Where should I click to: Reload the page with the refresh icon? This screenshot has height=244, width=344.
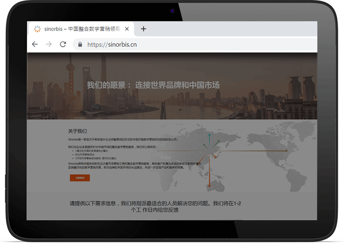coord(63,44)
